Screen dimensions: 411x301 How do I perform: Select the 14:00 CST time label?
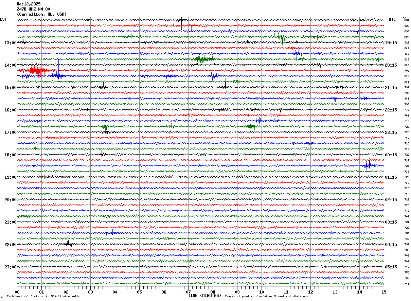point(10,65)
